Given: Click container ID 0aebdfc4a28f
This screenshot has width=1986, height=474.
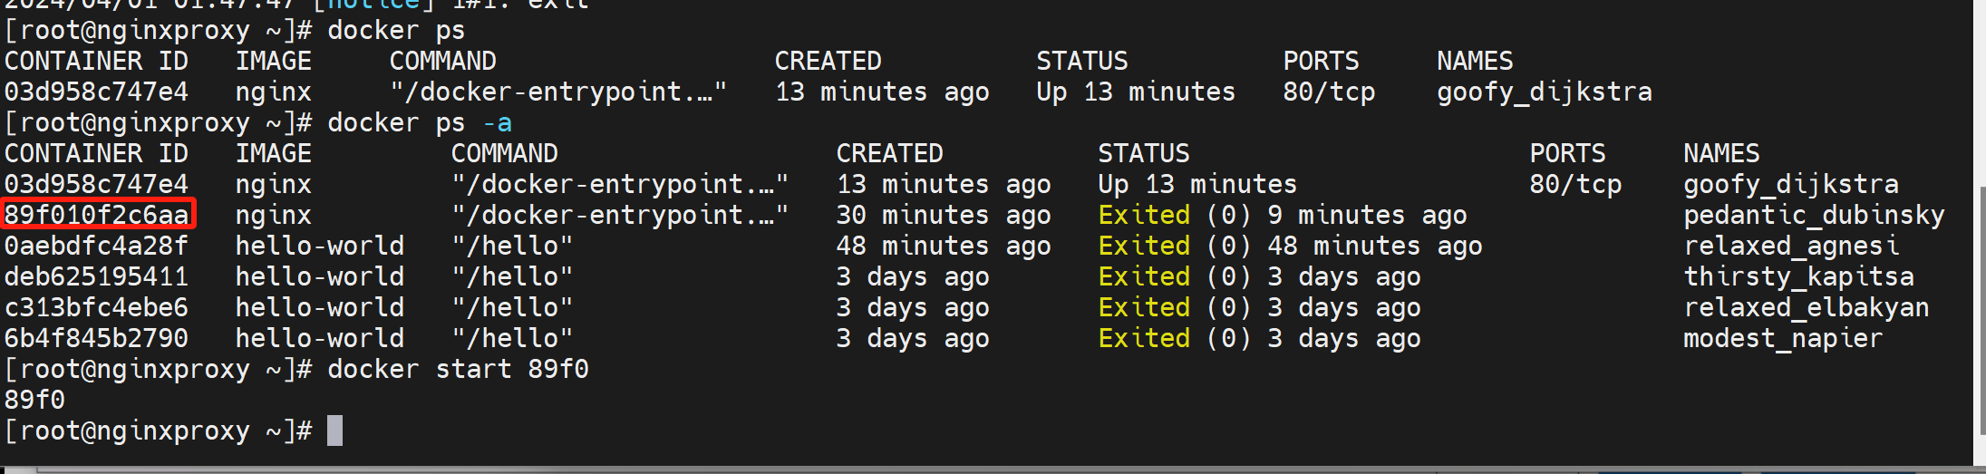Looking at the screenshot, I should pos(97,246).
